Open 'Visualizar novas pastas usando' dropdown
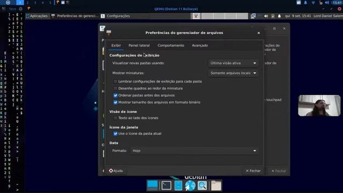 pos(233,63)
